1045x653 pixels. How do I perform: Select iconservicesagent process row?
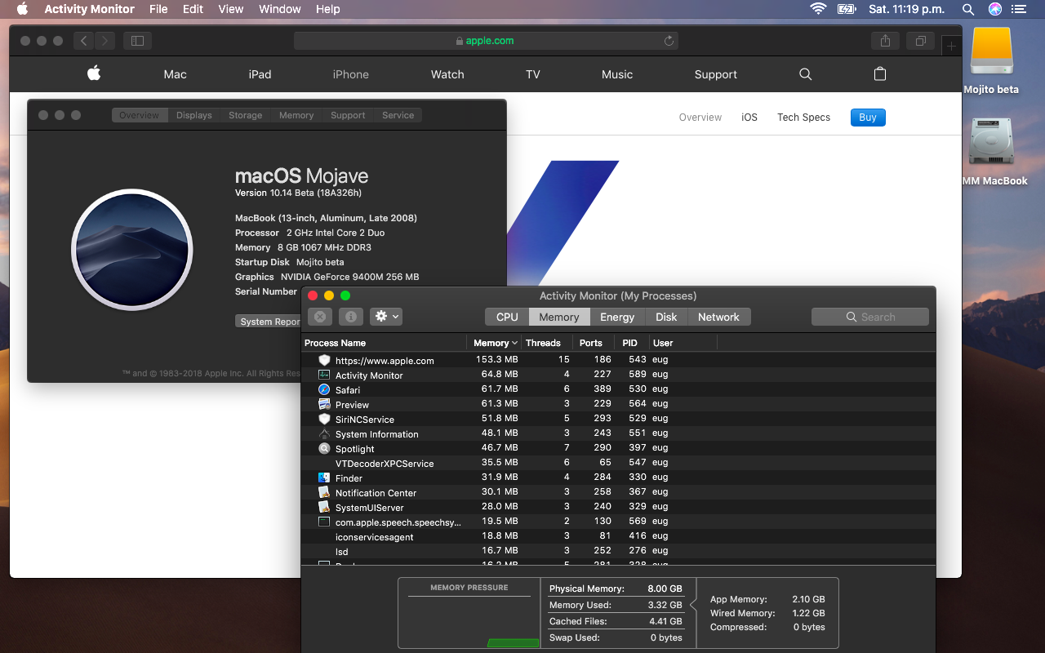[618, 536]
